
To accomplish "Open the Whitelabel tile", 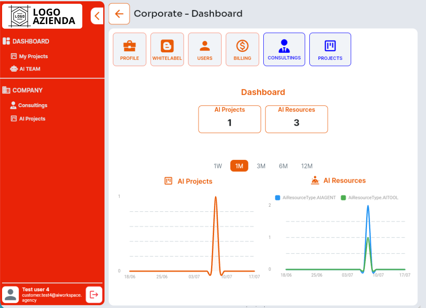I will (x=167, y=49).
